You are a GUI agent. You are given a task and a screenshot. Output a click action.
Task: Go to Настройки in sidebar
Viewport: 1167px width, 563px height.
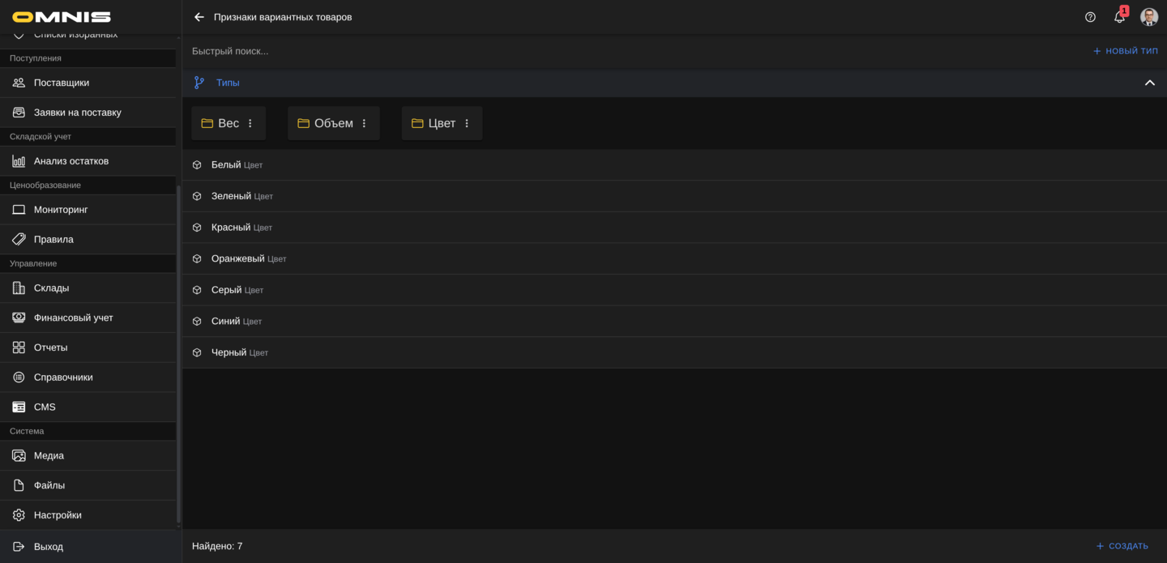click(x=58, y=515)
